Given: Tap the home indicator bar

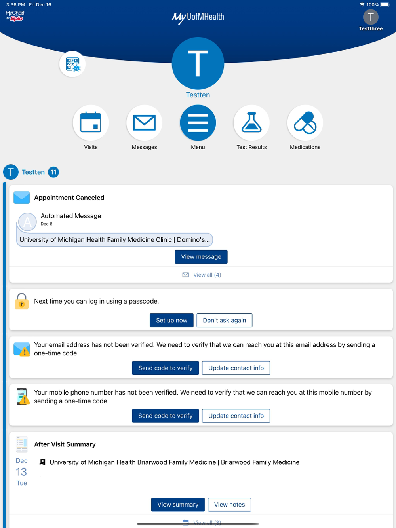Looking at the screenshot, I should click(x=198, y=524).
